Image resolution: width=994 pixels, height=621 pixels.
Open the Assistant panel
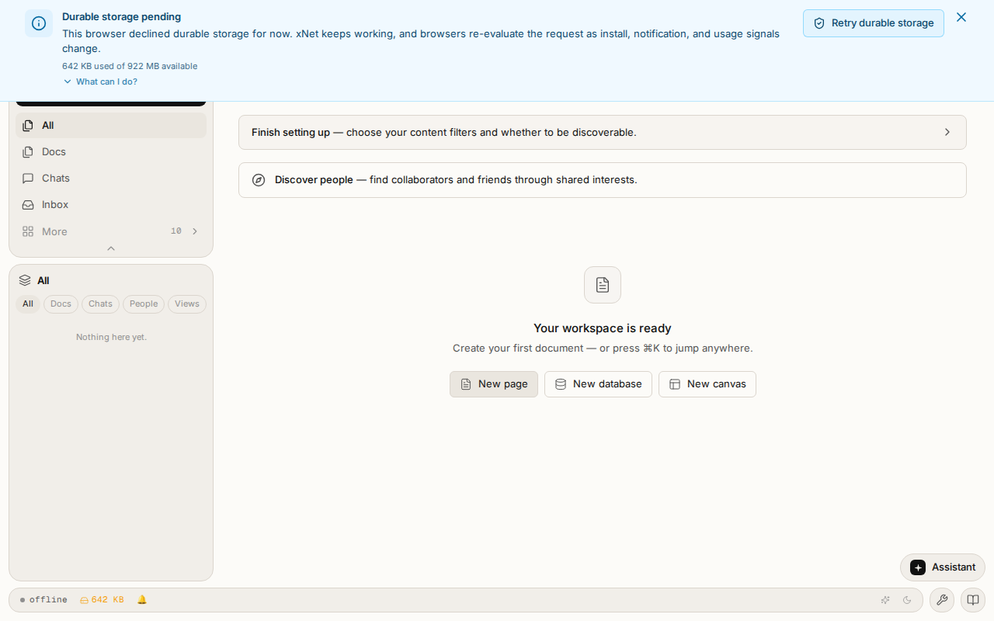point(943,567)
